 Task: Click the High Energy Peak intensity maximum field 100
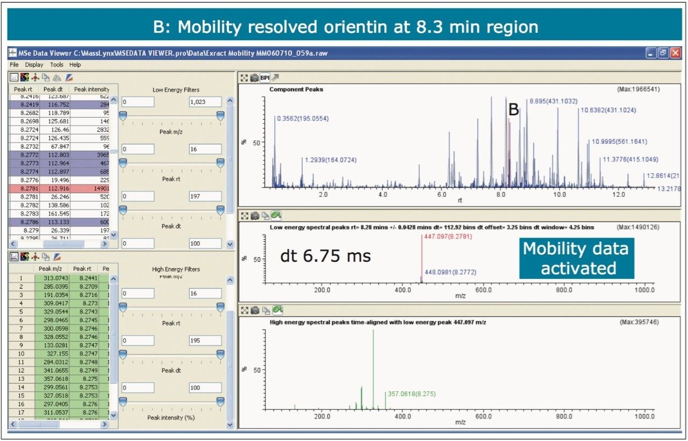205,387
